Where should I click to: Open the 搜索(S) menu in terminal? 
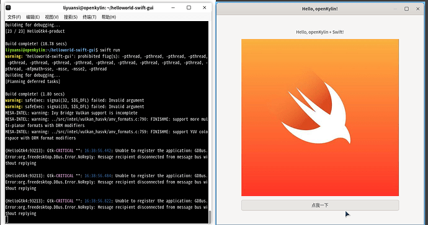click(71, 17)
